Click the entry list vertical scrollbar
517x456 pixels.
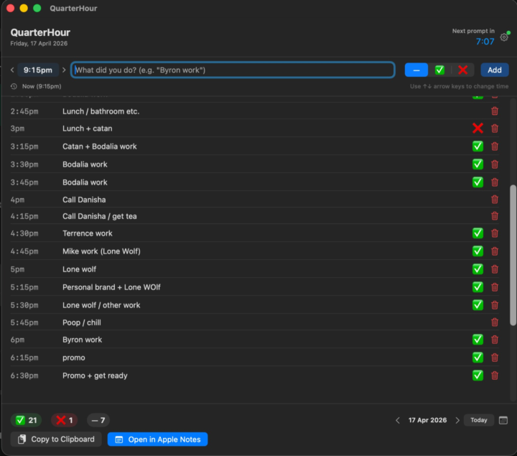click(x=513, y=255)
